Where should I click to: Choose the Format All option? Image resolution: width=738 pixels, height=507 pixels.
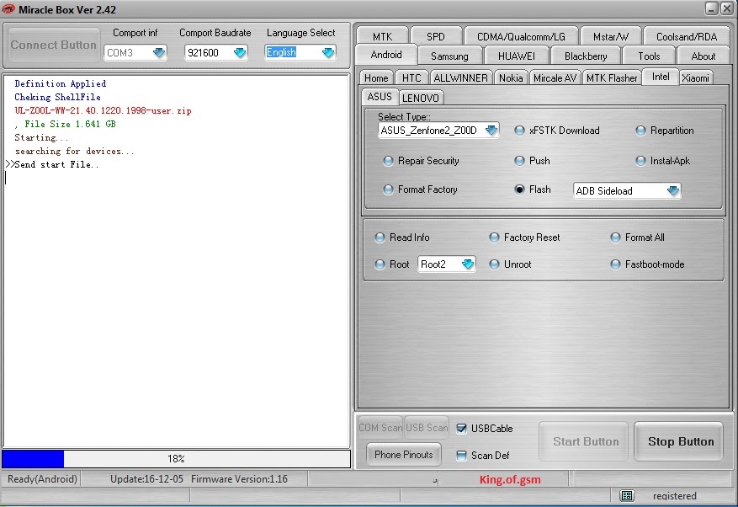pos(615,237)
